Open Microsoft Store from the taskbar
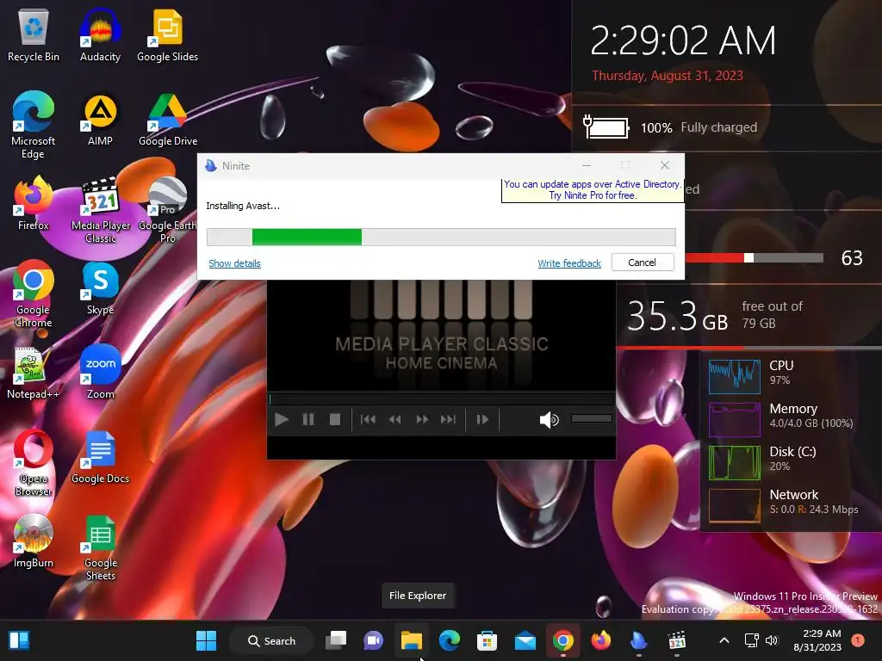Image resolution: width=882 pixels, height=661 pixels. [487, 640]
